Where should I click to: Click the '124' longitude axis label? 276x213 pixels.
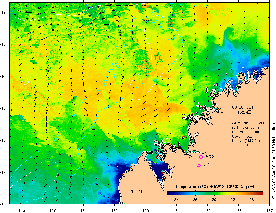[177, 210]
